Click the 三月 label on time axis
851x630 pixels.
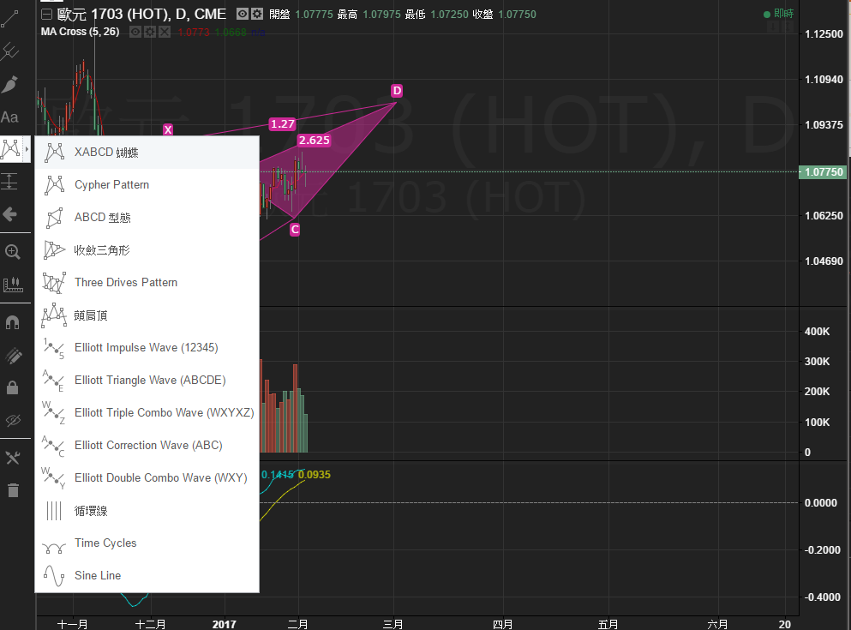pos(393,624)
